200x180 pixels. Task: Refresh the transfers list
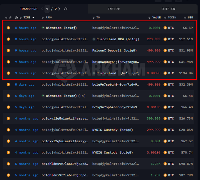(66, 9)
